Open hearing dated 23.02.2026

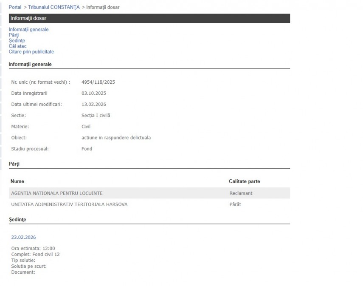tap(23, 238)
